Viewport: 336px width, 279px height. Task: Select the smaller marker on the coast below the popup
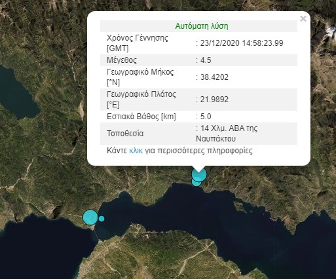point(196,181)
